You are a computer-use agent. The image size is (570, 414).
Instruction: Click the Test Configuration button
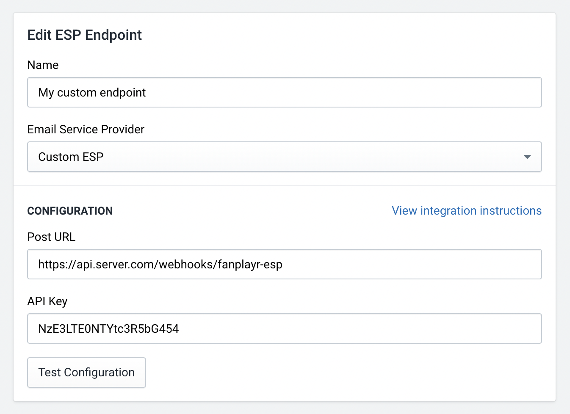(87, 373)
